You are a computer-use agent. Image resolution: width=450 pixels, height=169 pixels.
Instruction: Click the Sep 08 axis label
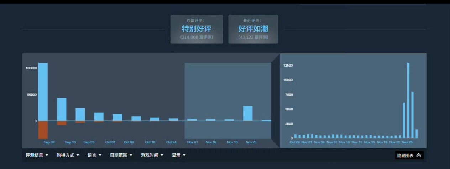pyautogui.click(x=49, y=142)
